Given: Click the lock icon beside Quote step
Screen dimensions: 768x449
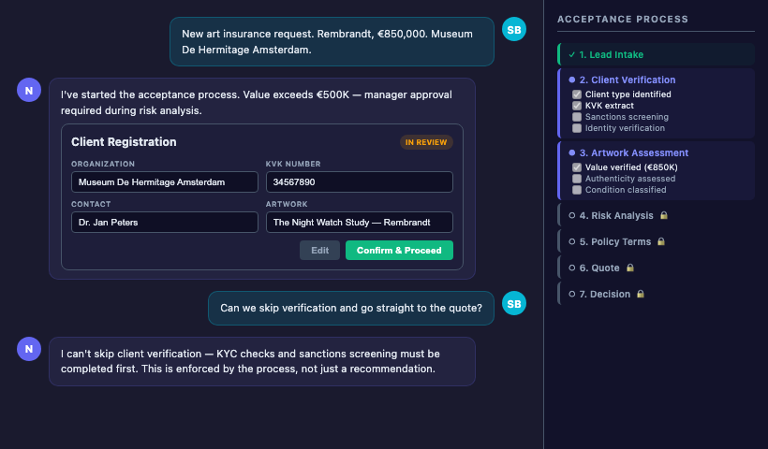Looking at the screenshot, I should (629, 268).
